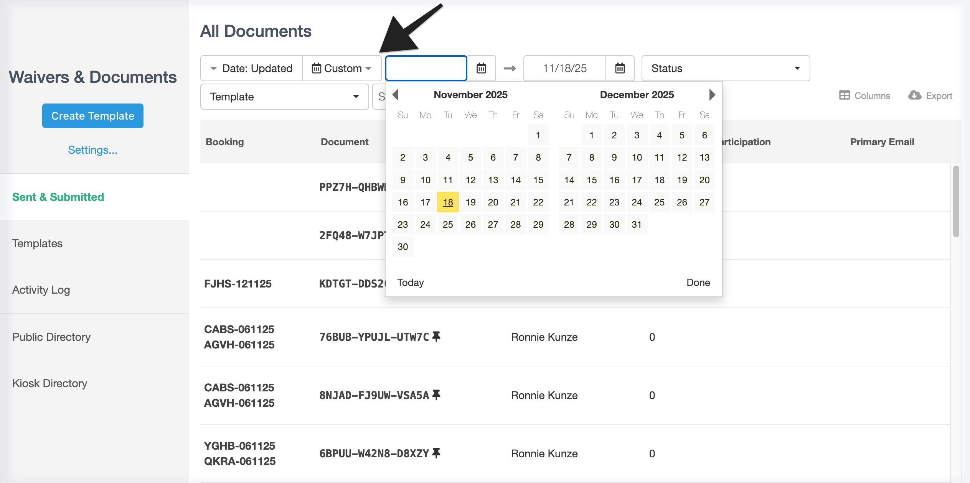This screenshot has width=970, height=483.
Task: Go to previous month in date picker
Action: [x=396, y=95]
